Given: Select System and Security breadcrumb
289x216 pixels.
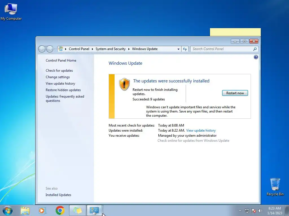Looking at the screenshot, I should [x=110, y=49].
